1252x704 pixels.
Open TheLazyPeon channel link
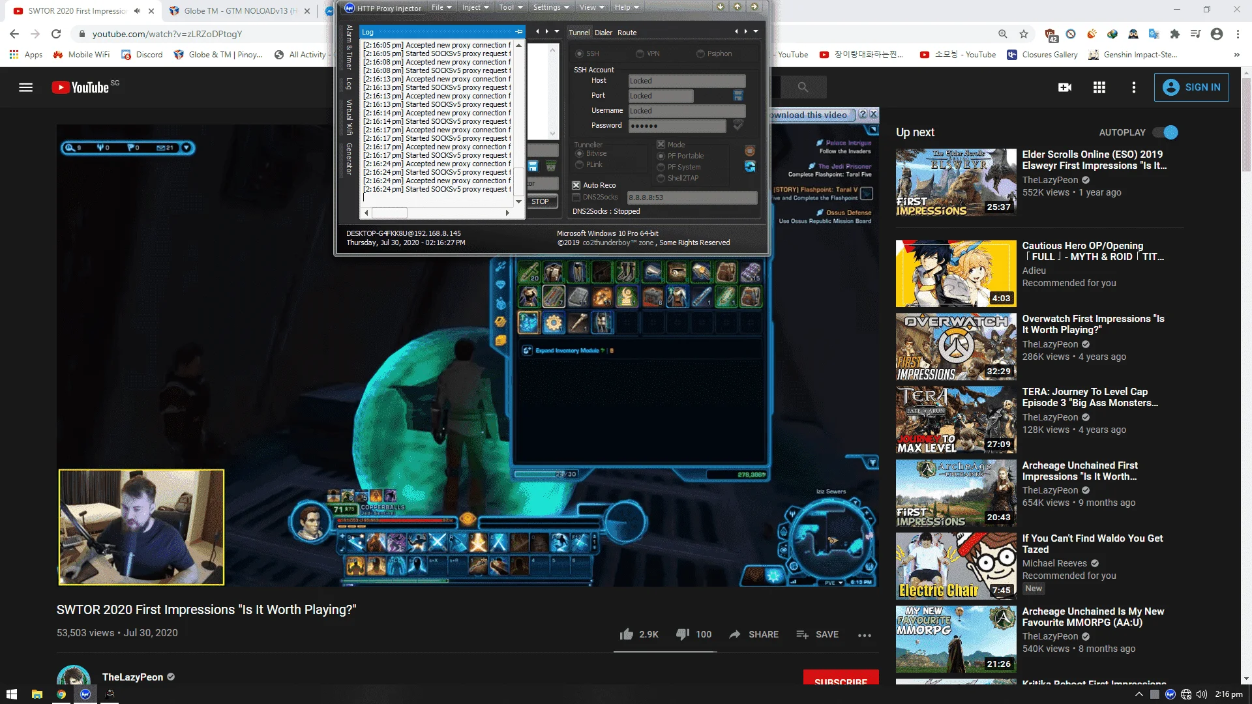click(x=132, y=677)
